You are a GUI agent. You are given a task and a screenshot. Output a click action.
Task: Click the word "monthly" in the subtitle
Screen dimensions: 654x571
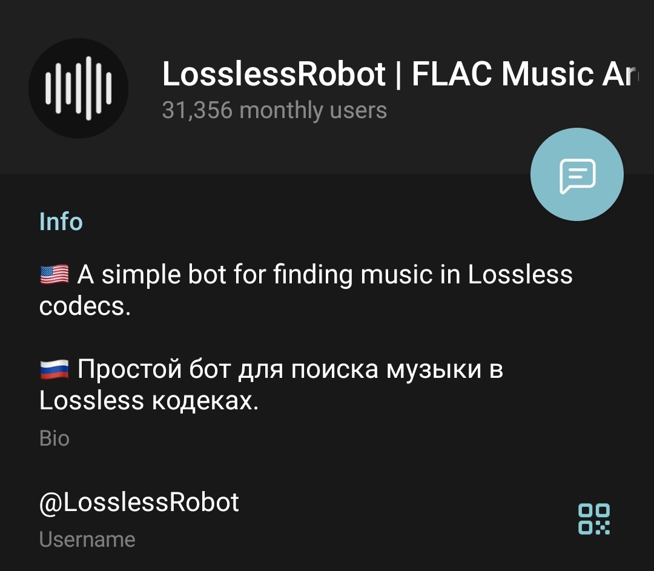[x=282, y=111]
